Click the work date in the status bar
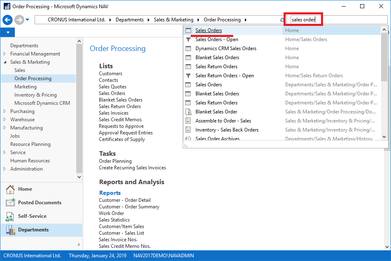Screen dimensions: 391x261 [x=98, y=256]
